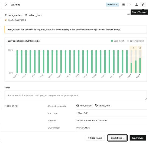Click the Start date value 2026-10-13
Viewport: 149px width, 144px height.
(82, 113)
